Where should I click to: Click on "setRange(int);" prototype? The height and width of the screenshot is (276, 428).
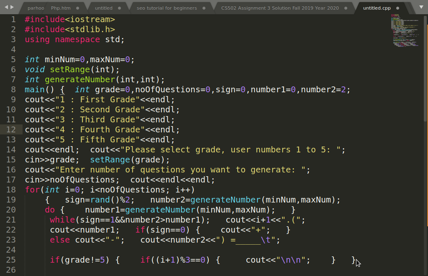coord(85,69)
